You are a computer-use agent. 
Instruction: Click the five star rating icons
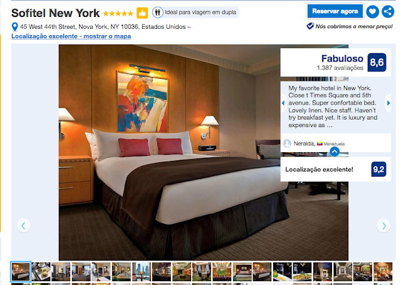pyautogui.click(x=118, y=13)
